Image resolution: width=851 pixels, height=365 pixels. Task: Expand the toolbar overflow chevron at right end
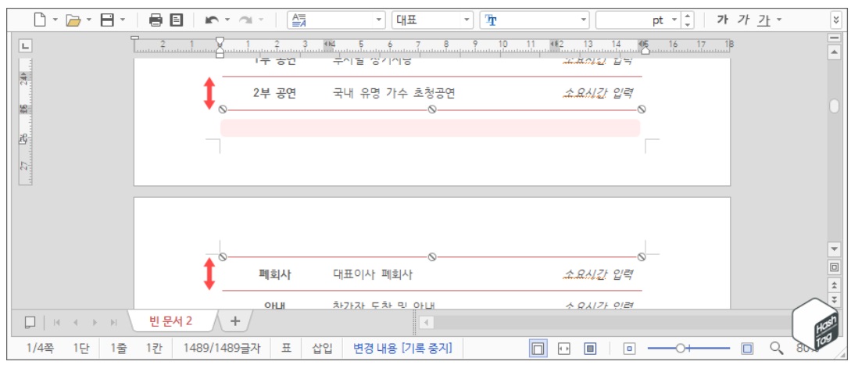tap(836, 20)
